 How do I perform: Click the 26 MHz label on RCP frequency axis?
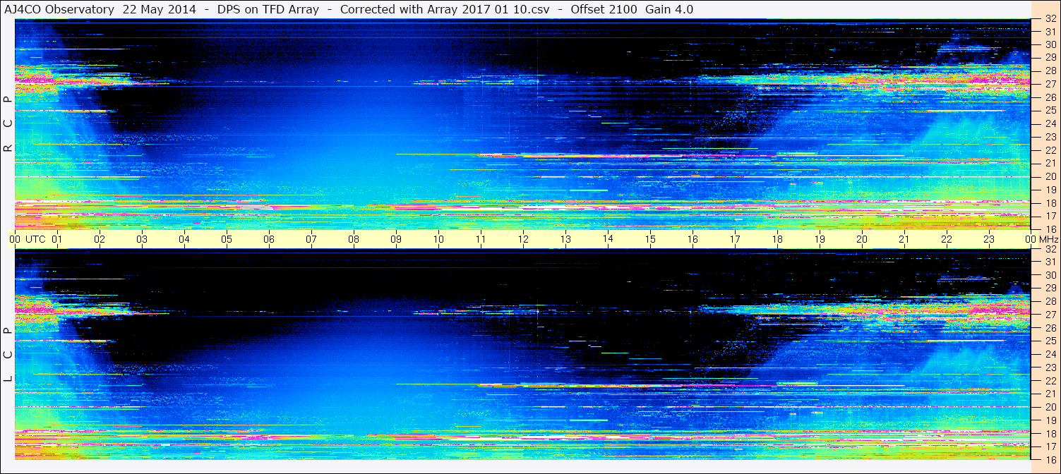tap(1050, 97)
